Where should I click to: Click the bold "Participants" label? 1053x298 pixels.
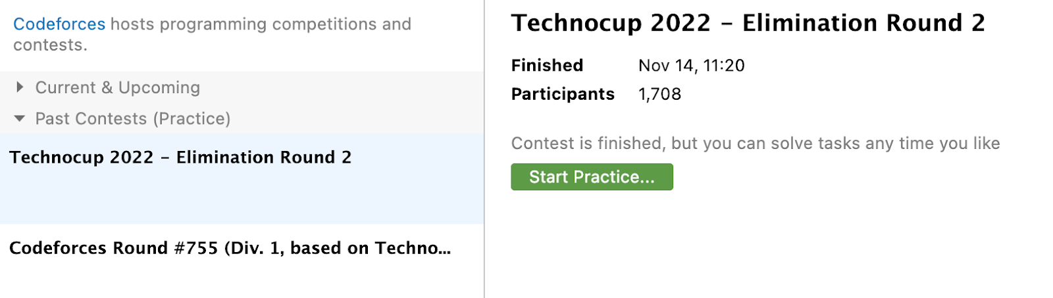[x=563, y=94]
